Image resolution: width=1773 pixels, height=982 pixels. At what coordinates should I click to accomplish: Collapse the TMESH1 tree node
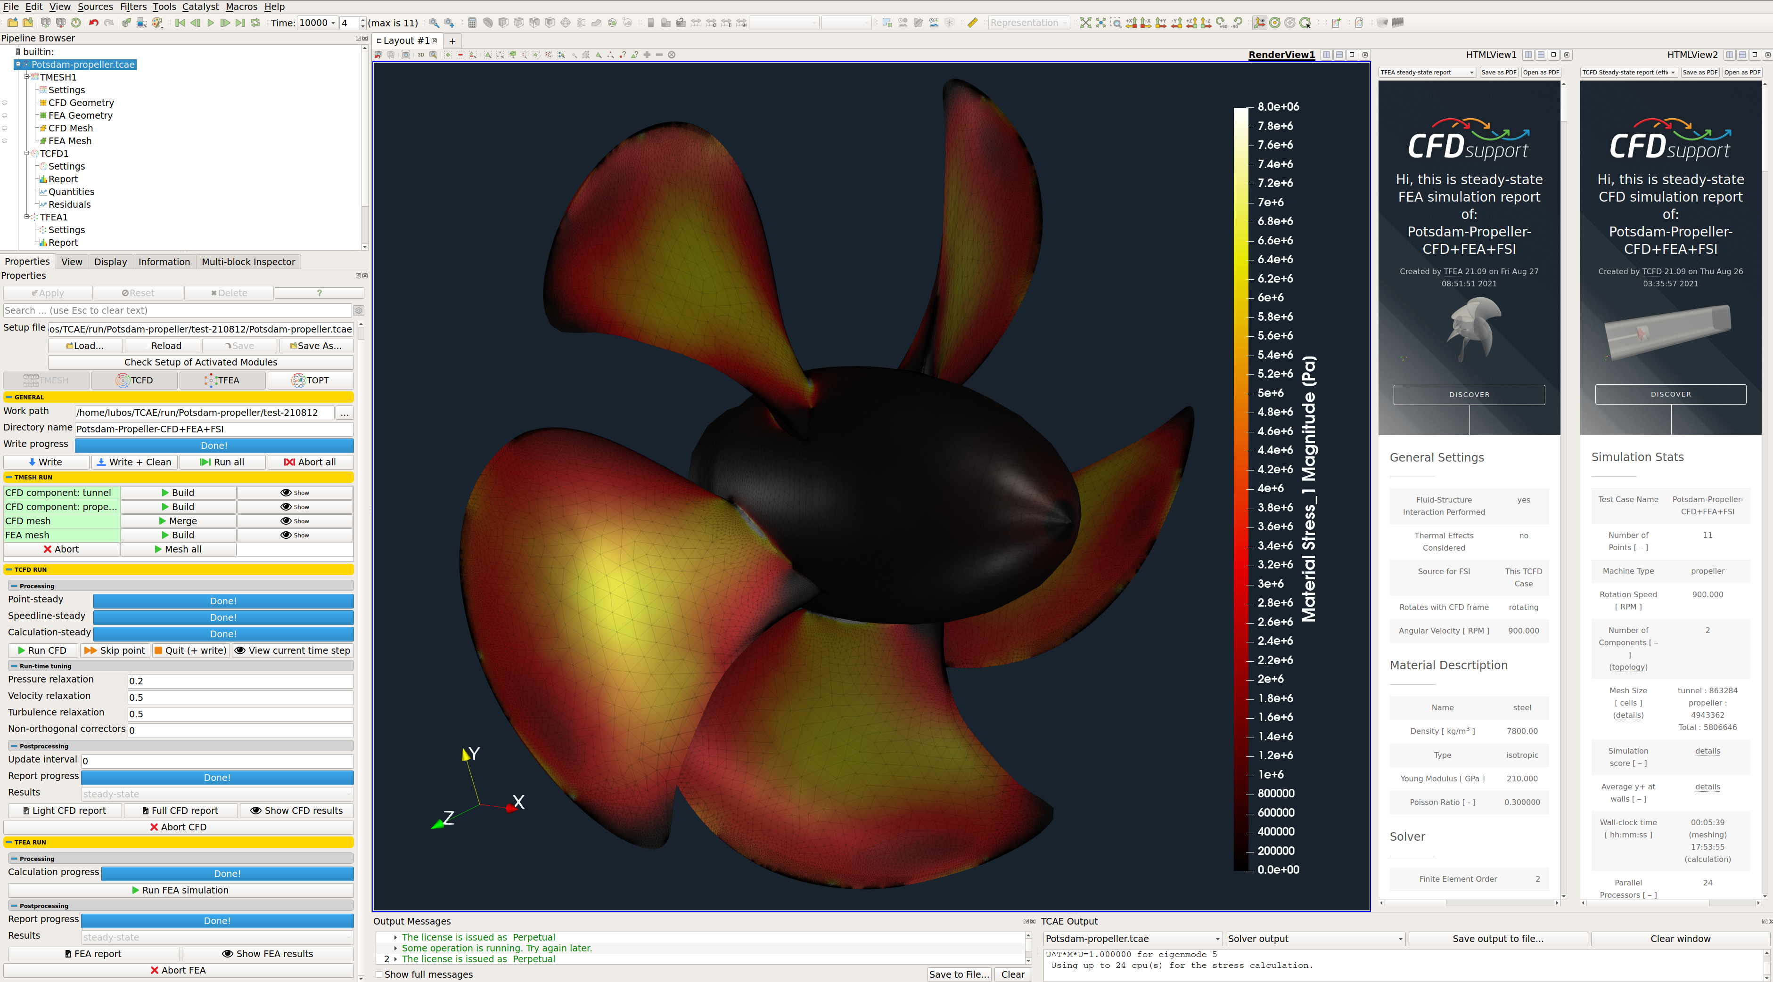pos(27,77)
